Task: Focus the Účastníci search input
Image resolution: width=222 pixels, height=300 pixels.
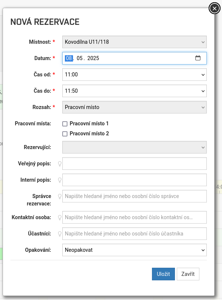Action: point(135,234)
